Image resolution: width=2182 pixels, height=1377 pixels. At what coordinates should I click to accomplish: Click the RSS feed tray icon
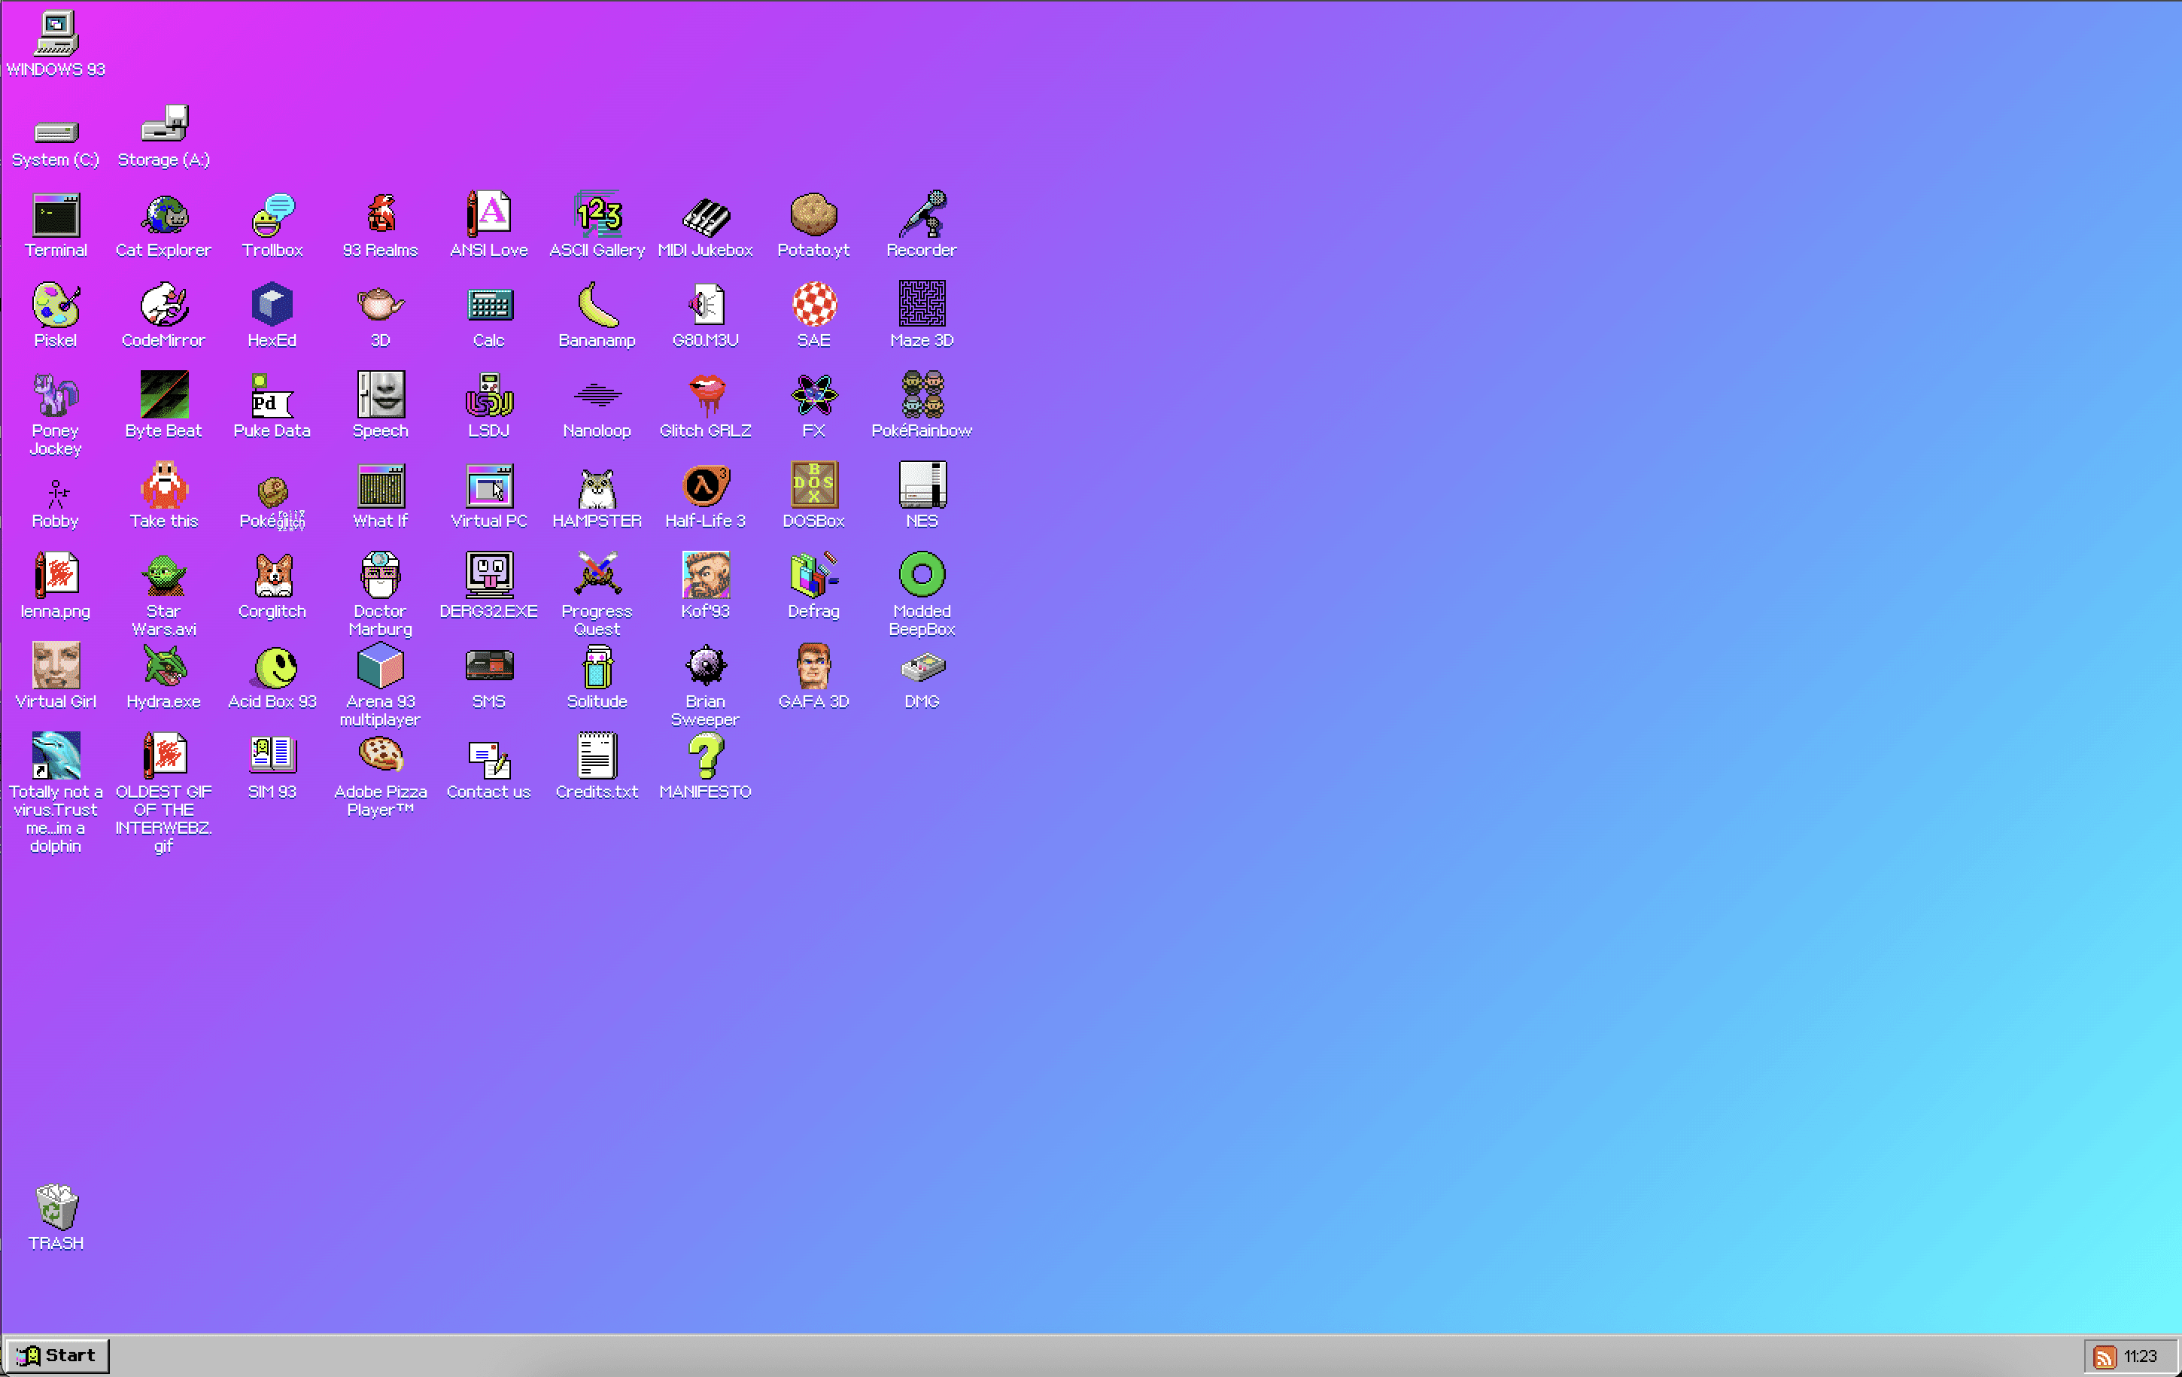(x=2104, y=1356)
